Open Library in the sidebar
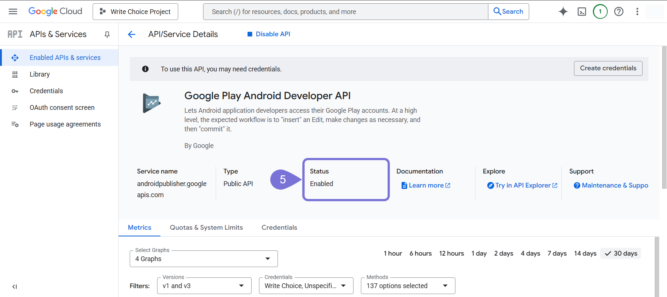Image resolution: width=667 pixels, height=297 pixels. pos(40,74)
